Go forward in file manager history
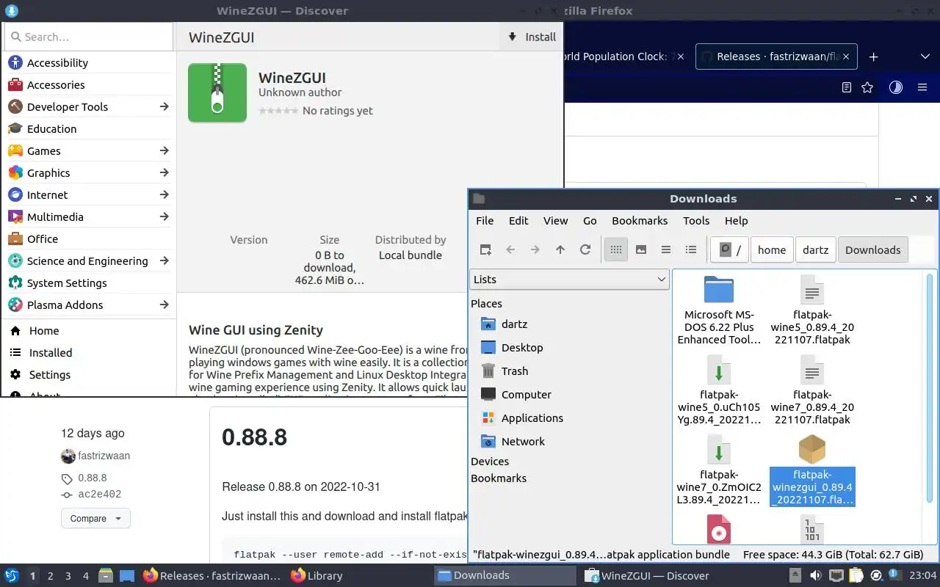Image resolution: width=940 pixels, height=587 pixels. (535, 249)
